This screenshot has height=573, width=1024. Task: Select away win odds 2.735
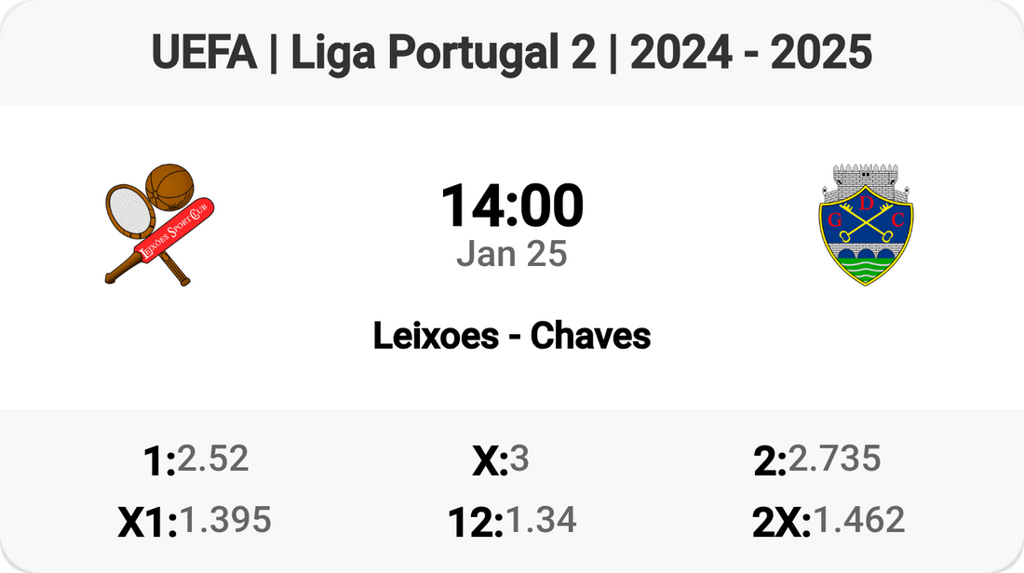click(834, 459)
